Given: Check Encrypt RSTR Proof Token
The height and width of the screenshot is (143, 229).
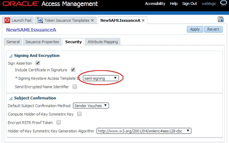Looking at the screenshot, I should pos(59,122).
